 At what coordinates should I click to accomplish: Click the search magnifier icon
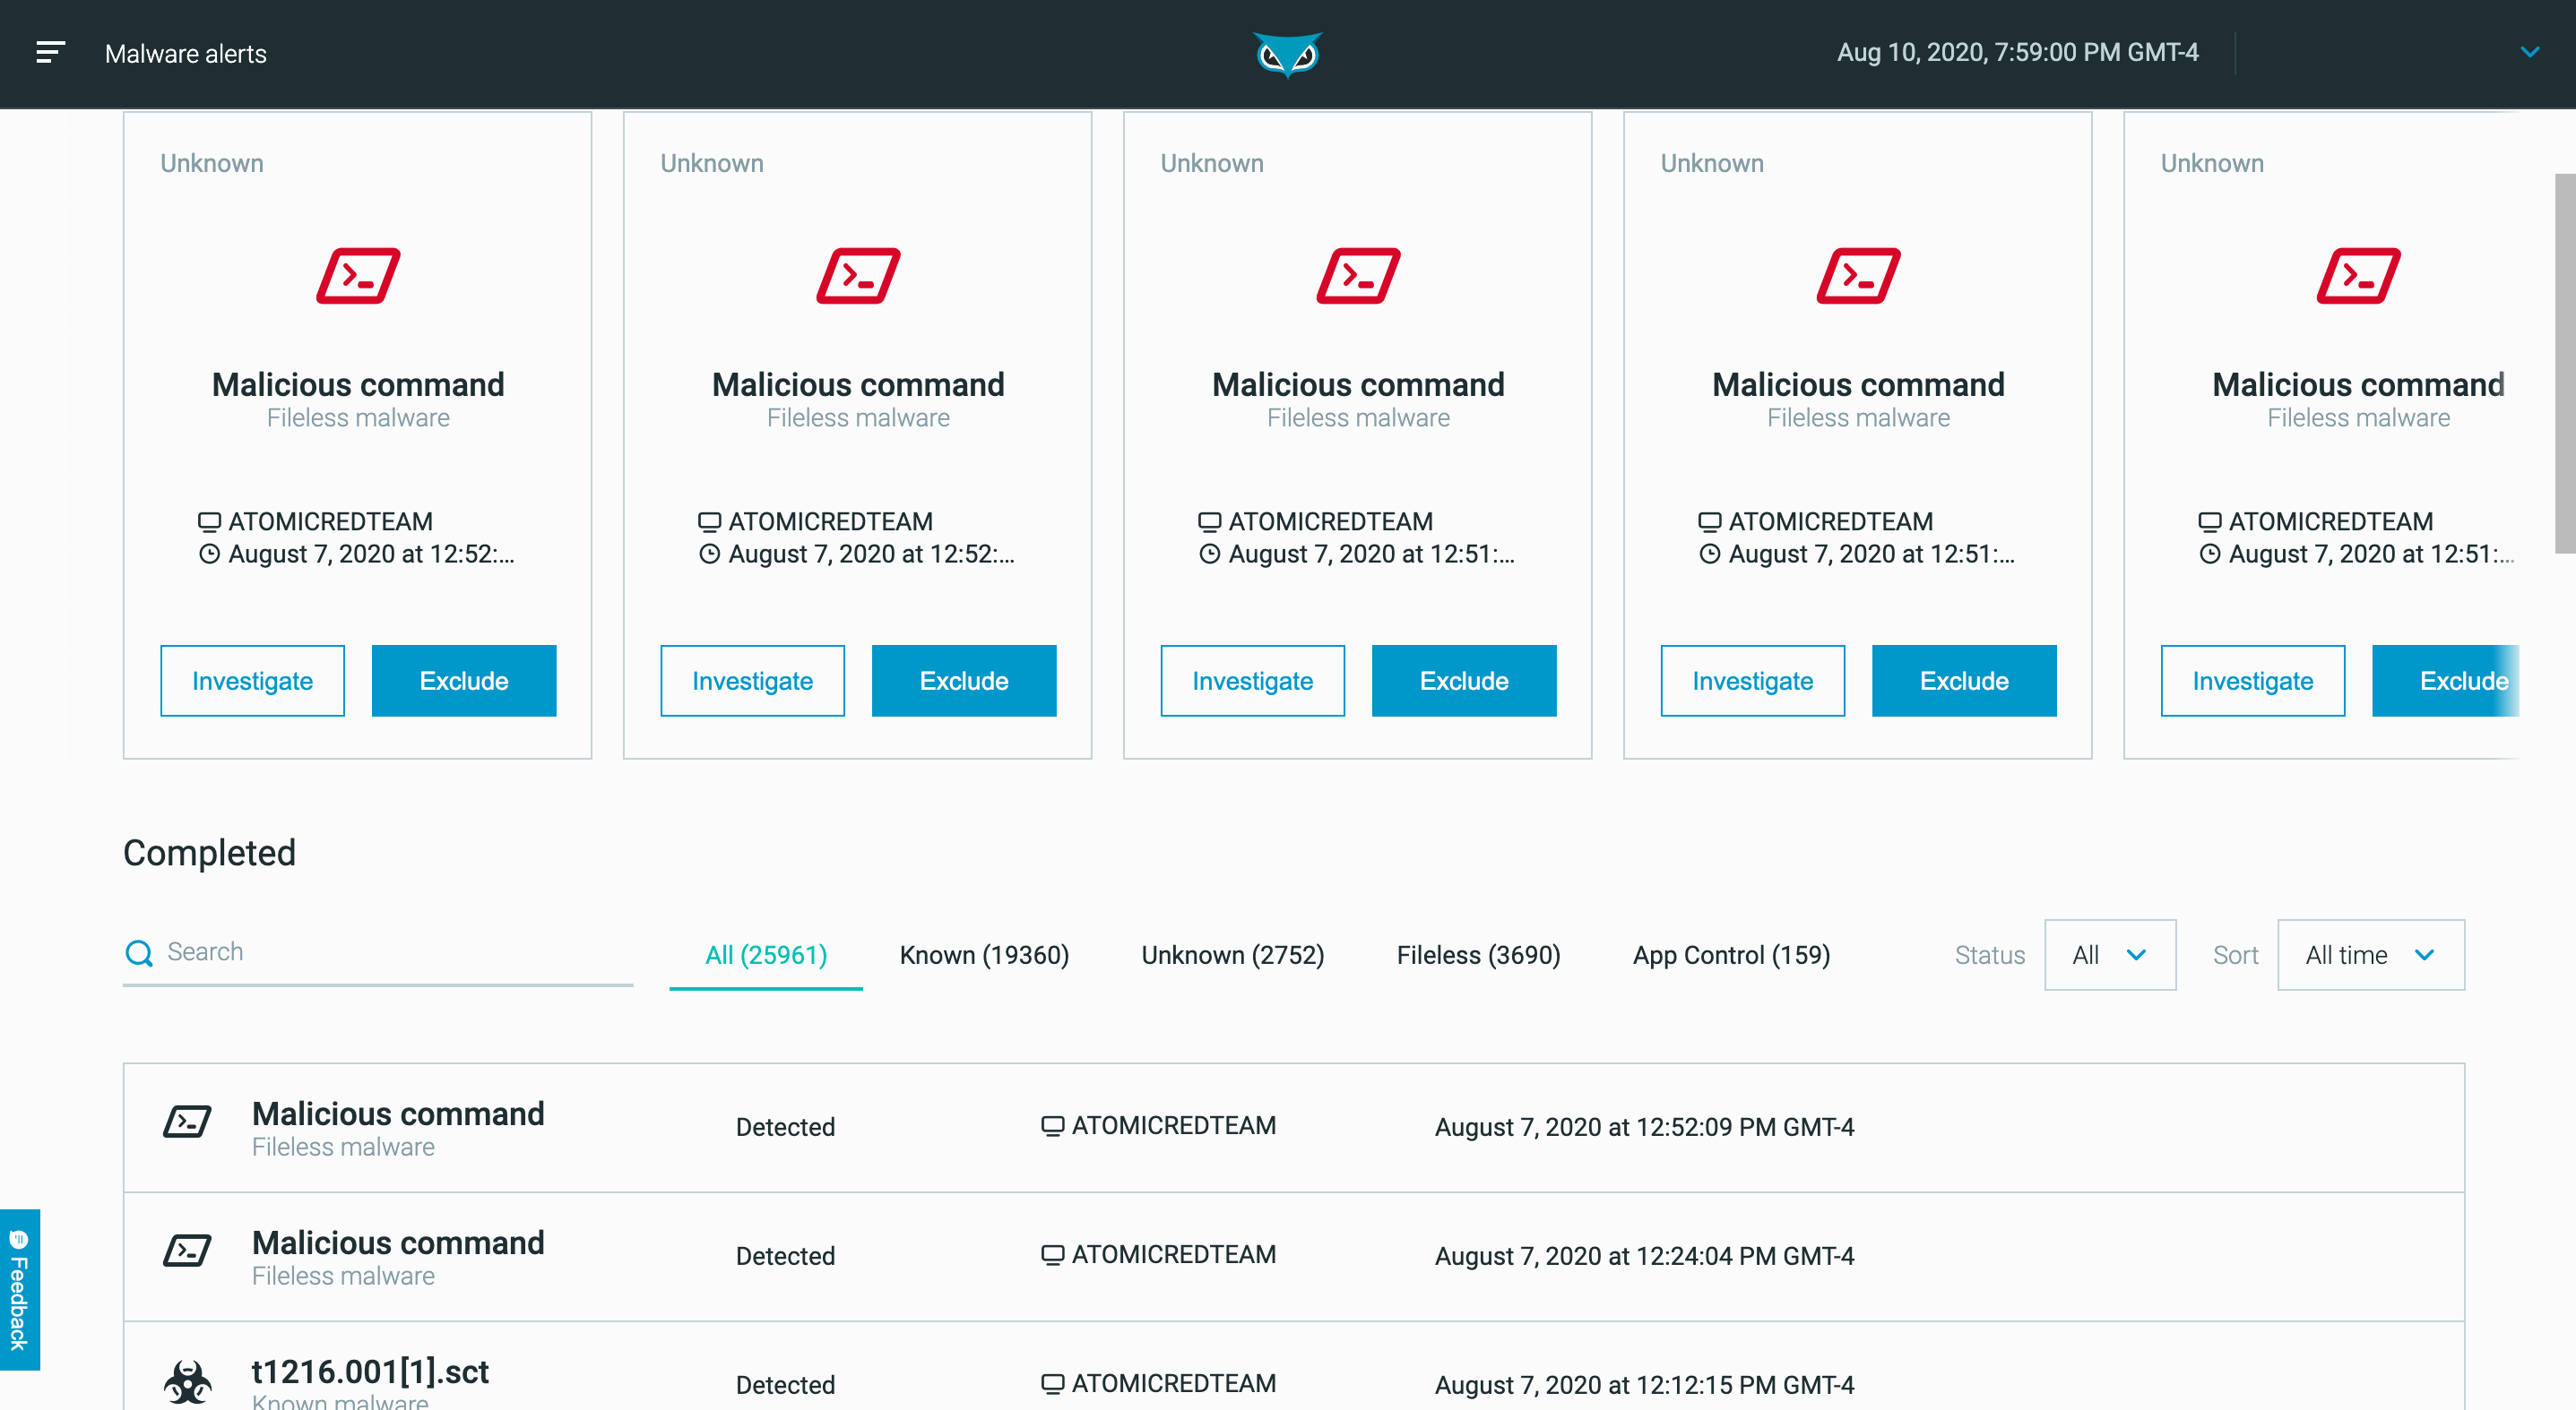tap(139, 953)
